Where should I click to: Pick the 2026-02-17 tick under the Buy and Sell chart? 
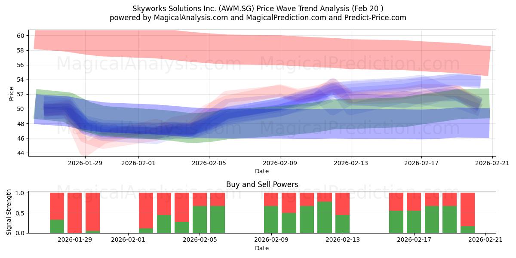414,240
